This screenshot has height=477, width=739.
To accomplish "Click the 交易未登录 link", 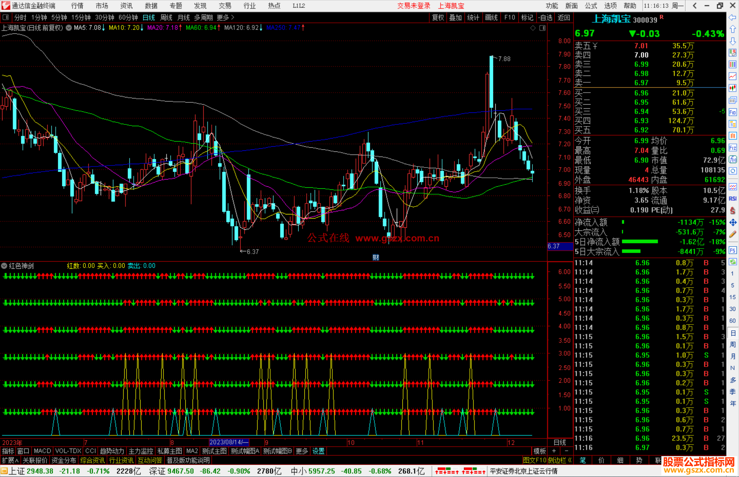I will (x=414, y=6).
